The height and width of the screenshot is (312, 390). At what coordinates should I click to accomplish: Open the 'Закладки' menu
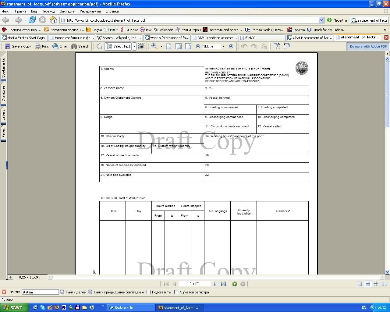(x=67, y=11)
